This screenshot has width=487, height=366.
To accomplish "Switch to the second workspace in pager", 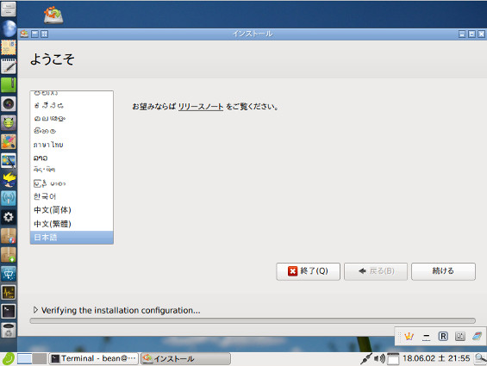I will tap(40, 359).
